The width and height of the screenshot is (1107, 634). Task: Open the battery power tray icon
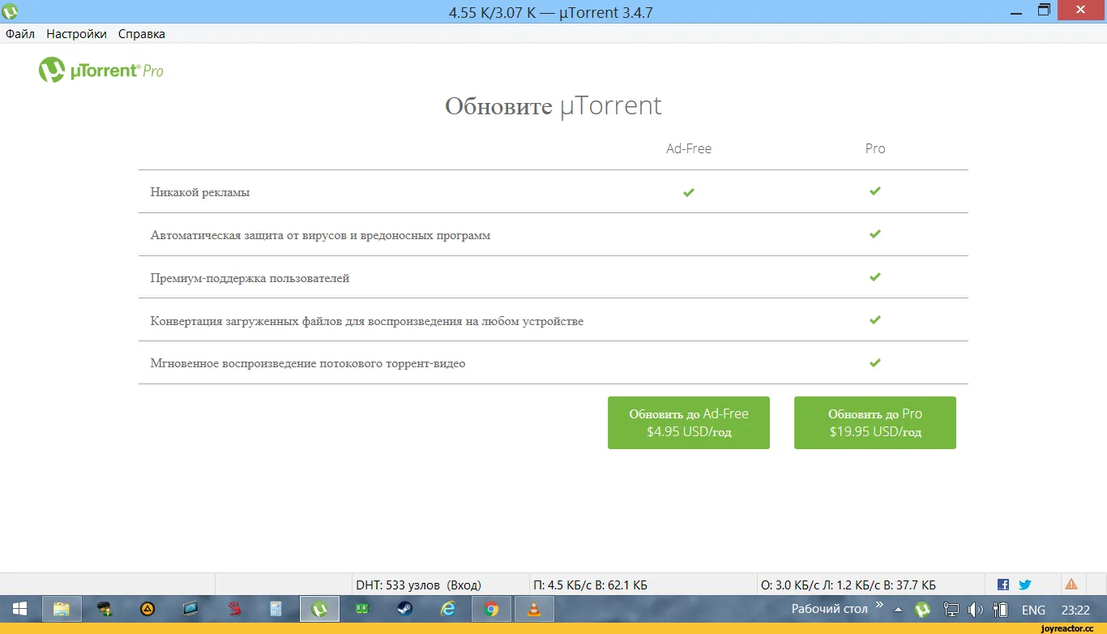click(x=1001, y=610)
